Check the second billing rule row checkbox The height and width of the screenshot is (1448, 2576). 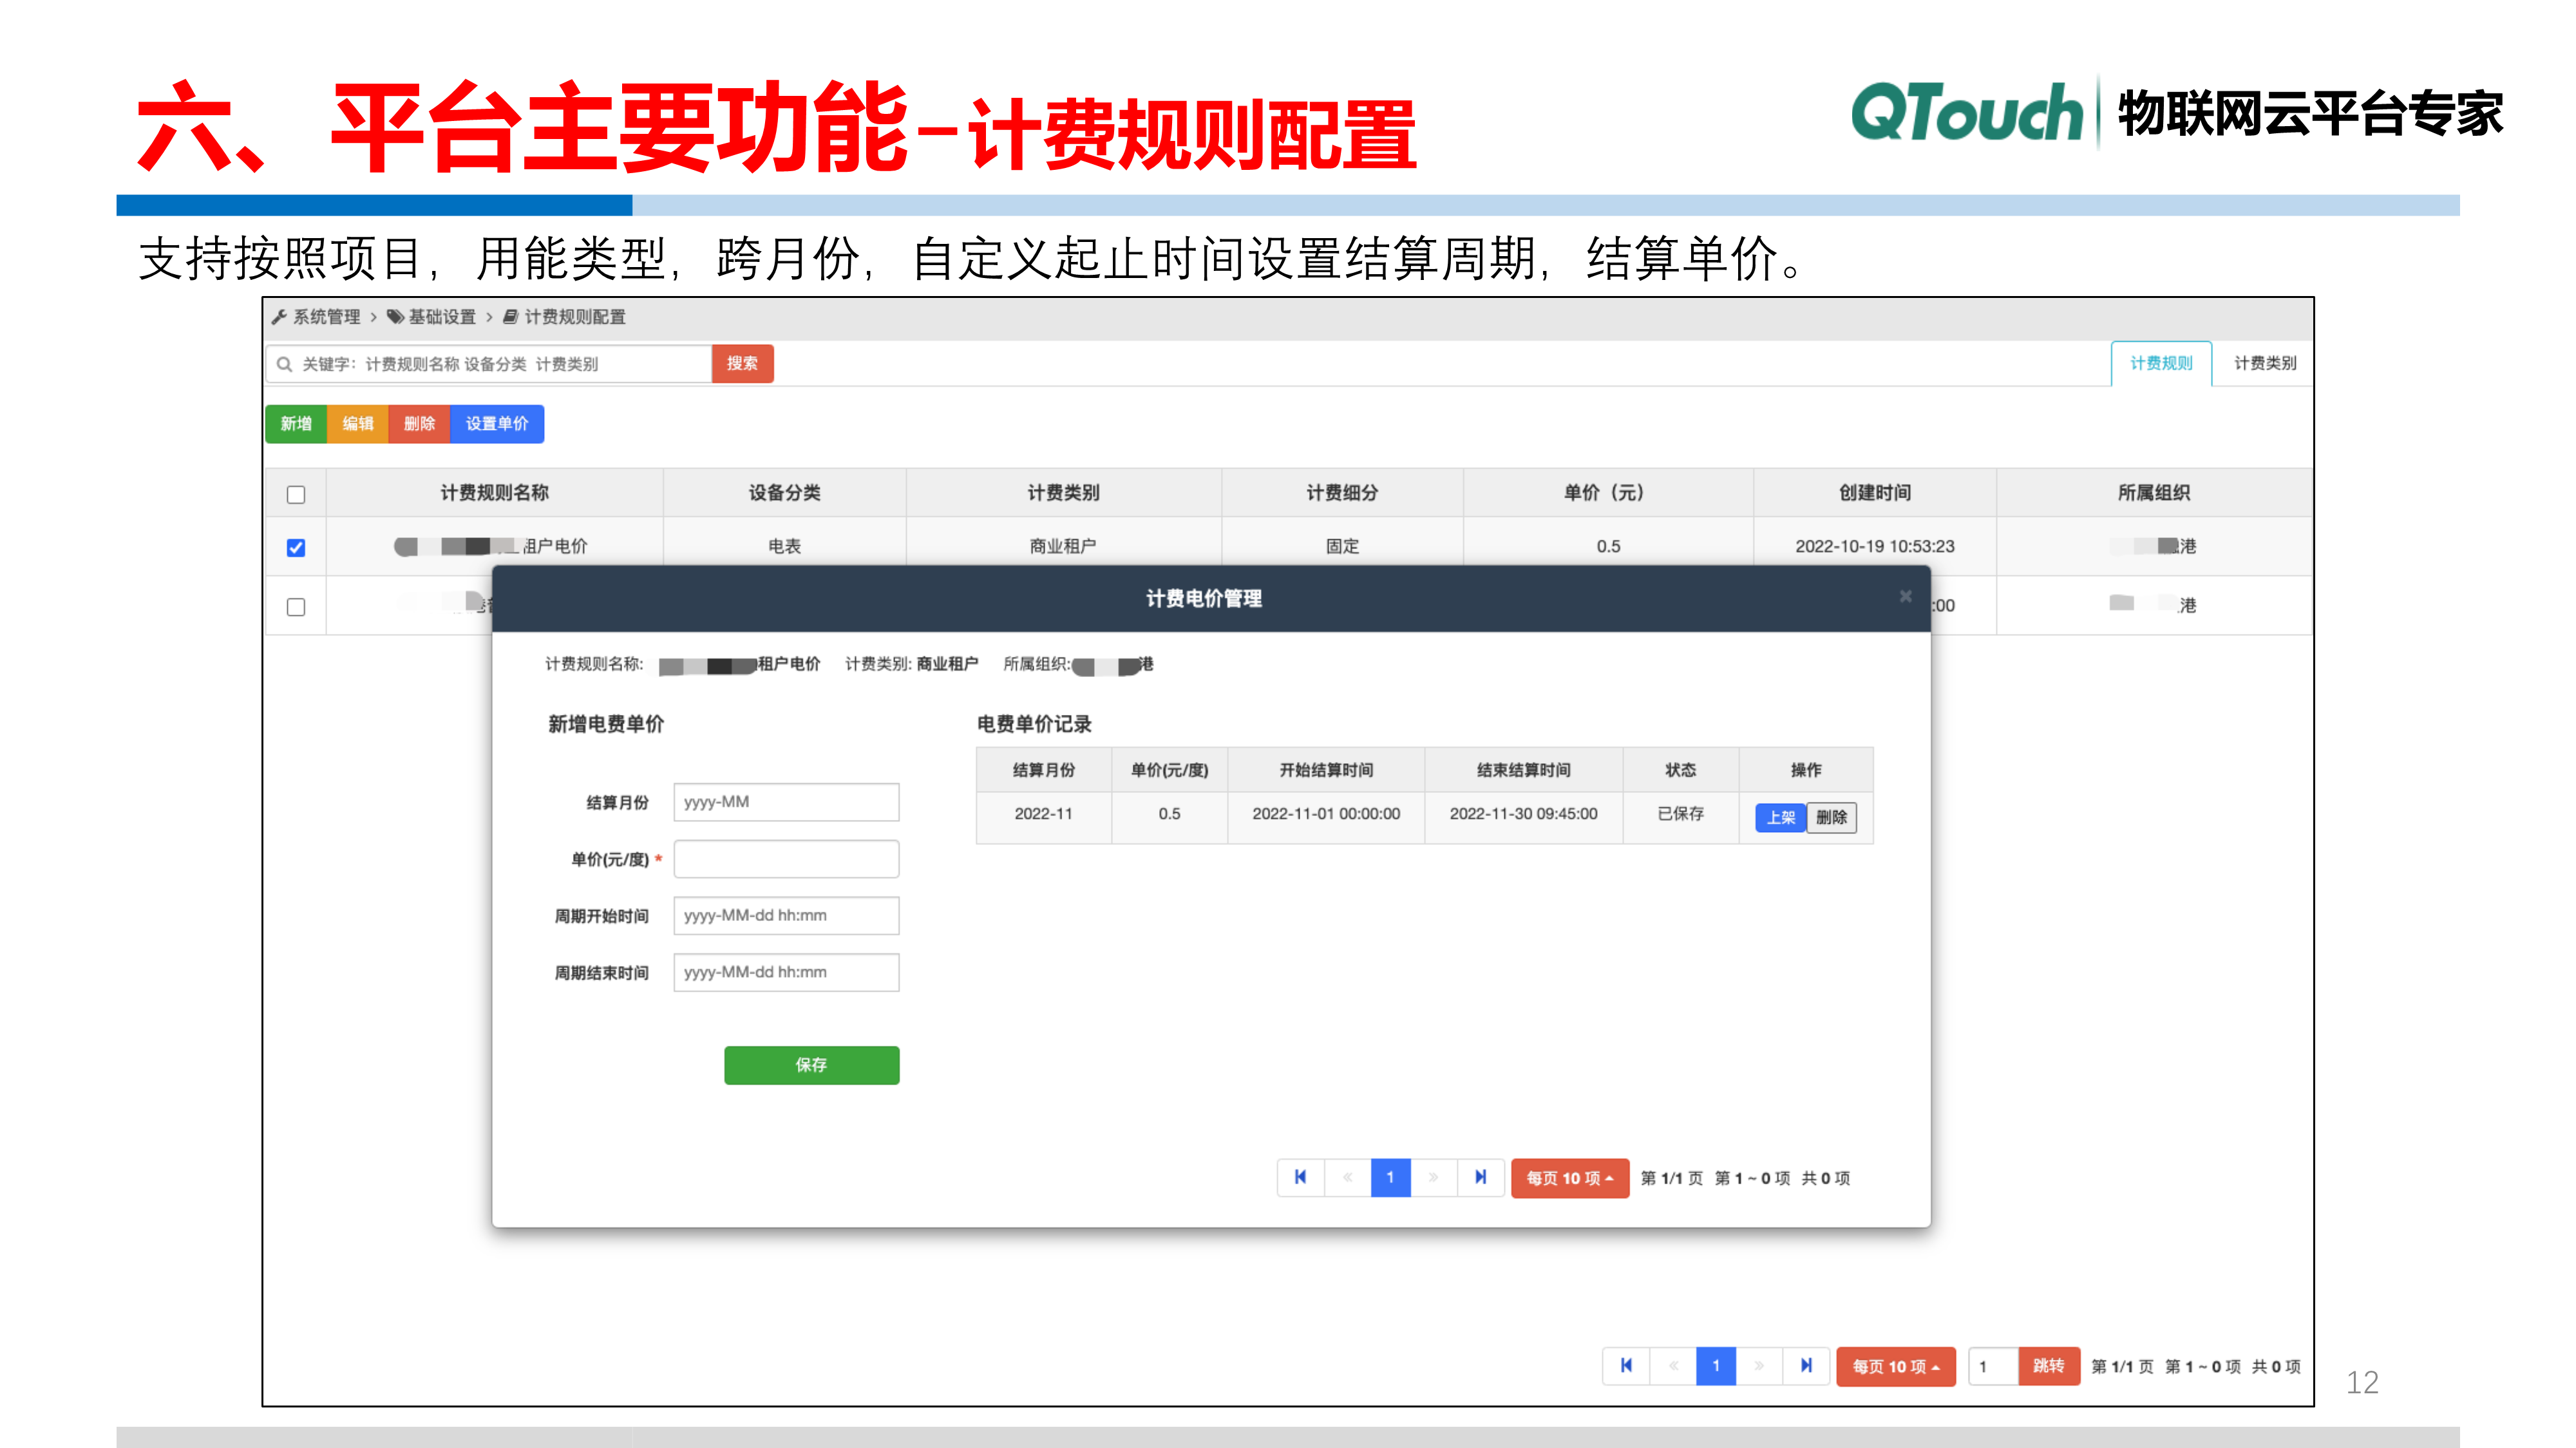[296, 606]
